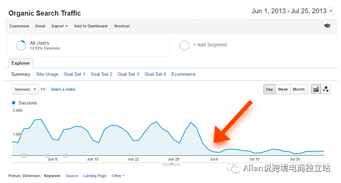Open the Sessions metric dropdown
The height and width of the screenshot is (183, 341).
tap(25, 89)
